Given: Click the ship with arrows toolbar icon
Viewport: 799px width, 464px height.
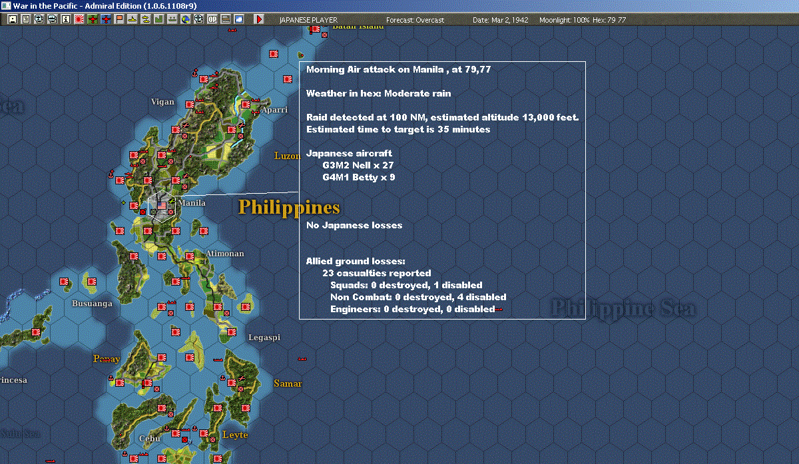Looking at the screenshot, I should point(172,19).
